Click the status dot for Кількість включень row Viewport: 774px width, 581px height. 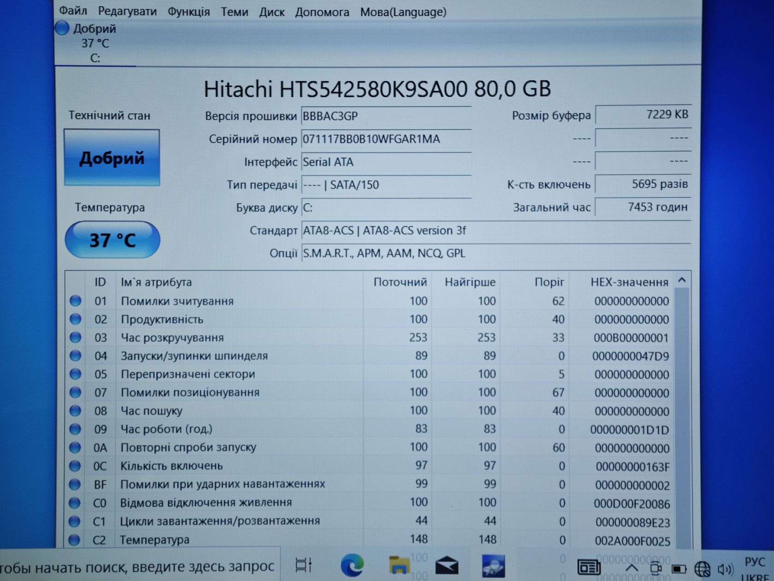[75, 466]
